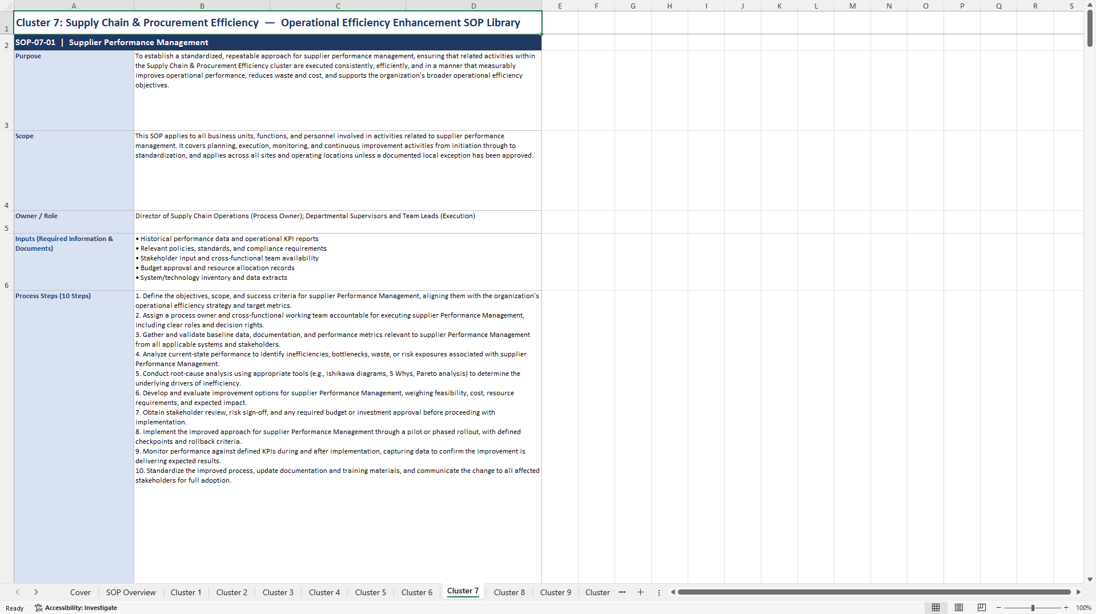The image size is (1096, 614).
Task: Show more hidden sheet tabs (ellipsis)
Action: (x=622, y=592)
